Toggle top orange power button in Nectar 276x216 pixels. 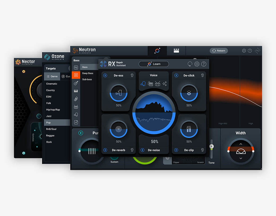click(x=24, y=71)
